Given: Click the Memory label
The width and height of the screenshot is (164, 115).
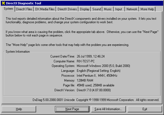Looking at the screenshot, I should coord(69,80).
